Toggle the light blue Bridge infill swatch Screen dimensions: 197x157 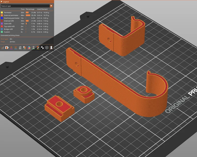click(2, 29)
